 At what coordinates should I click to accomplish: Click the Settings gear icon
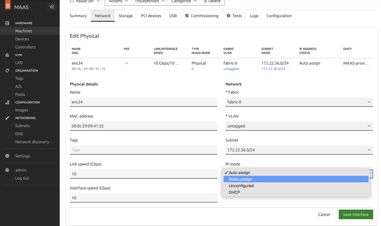pos(7,156)
